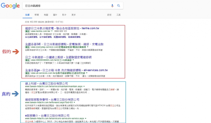
Task: Open ad titled 維修日立冷氣冰箱家電 lienhe.com.tw
Action: (x=62, y=28)
